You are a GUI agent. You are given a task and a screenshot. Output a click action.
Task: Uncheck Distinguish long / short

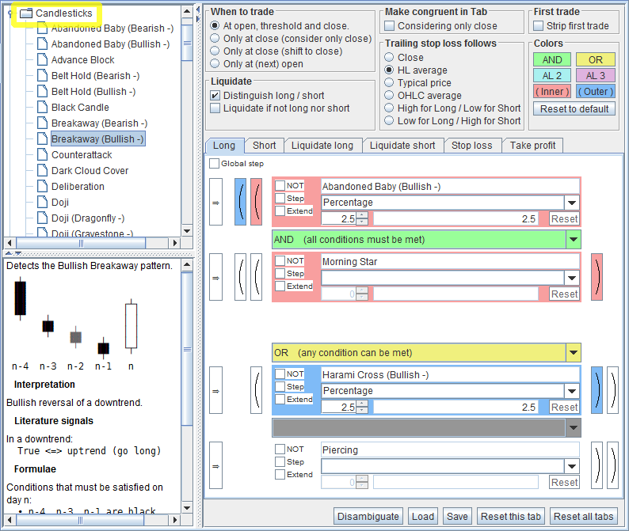coord(215,96)
